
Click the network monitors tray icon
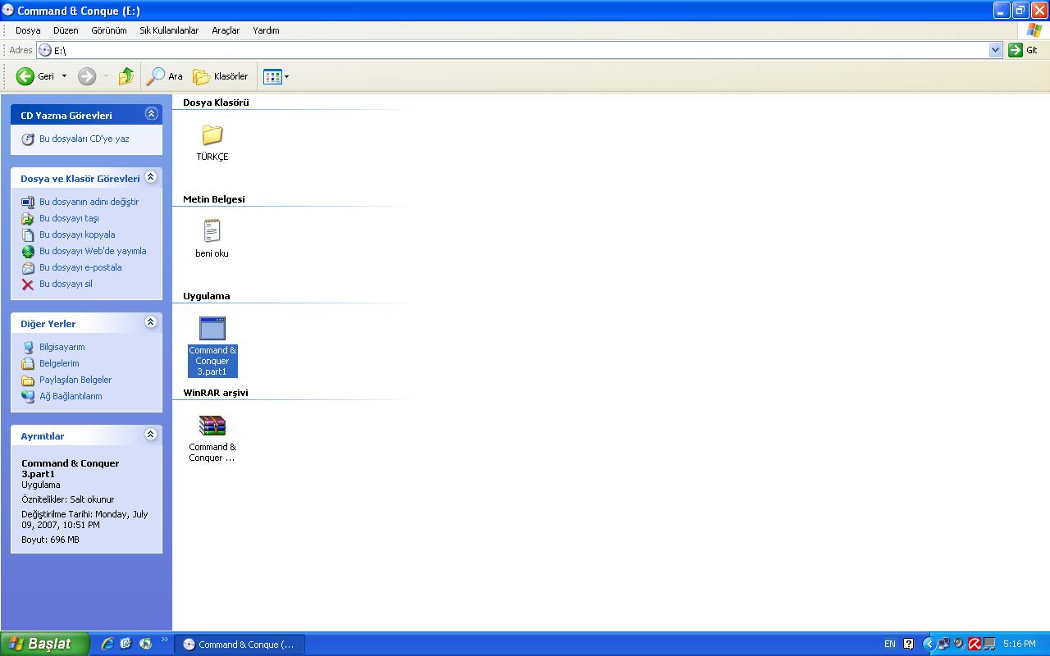click(x=943, y=645)
